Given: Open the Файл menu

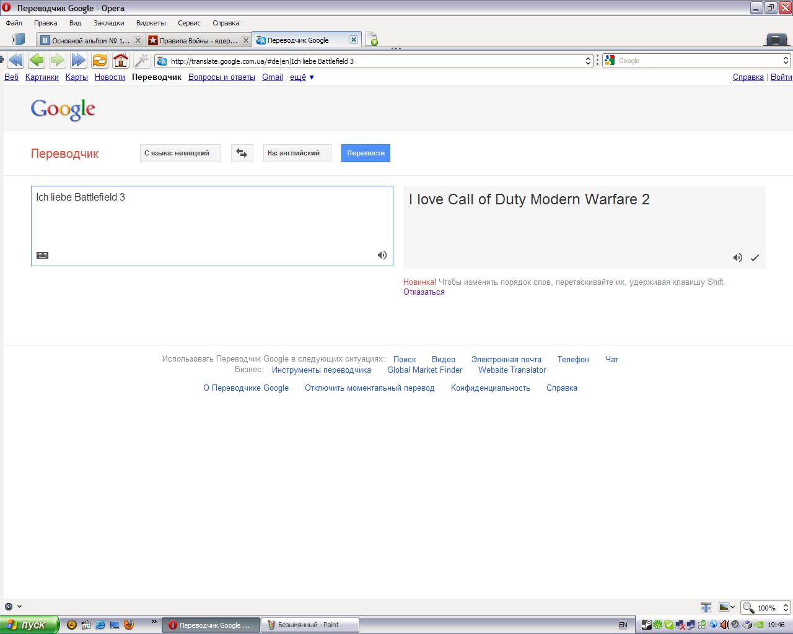Looking at the screenshot, I should pyautogui.click(x=14, y=23).
